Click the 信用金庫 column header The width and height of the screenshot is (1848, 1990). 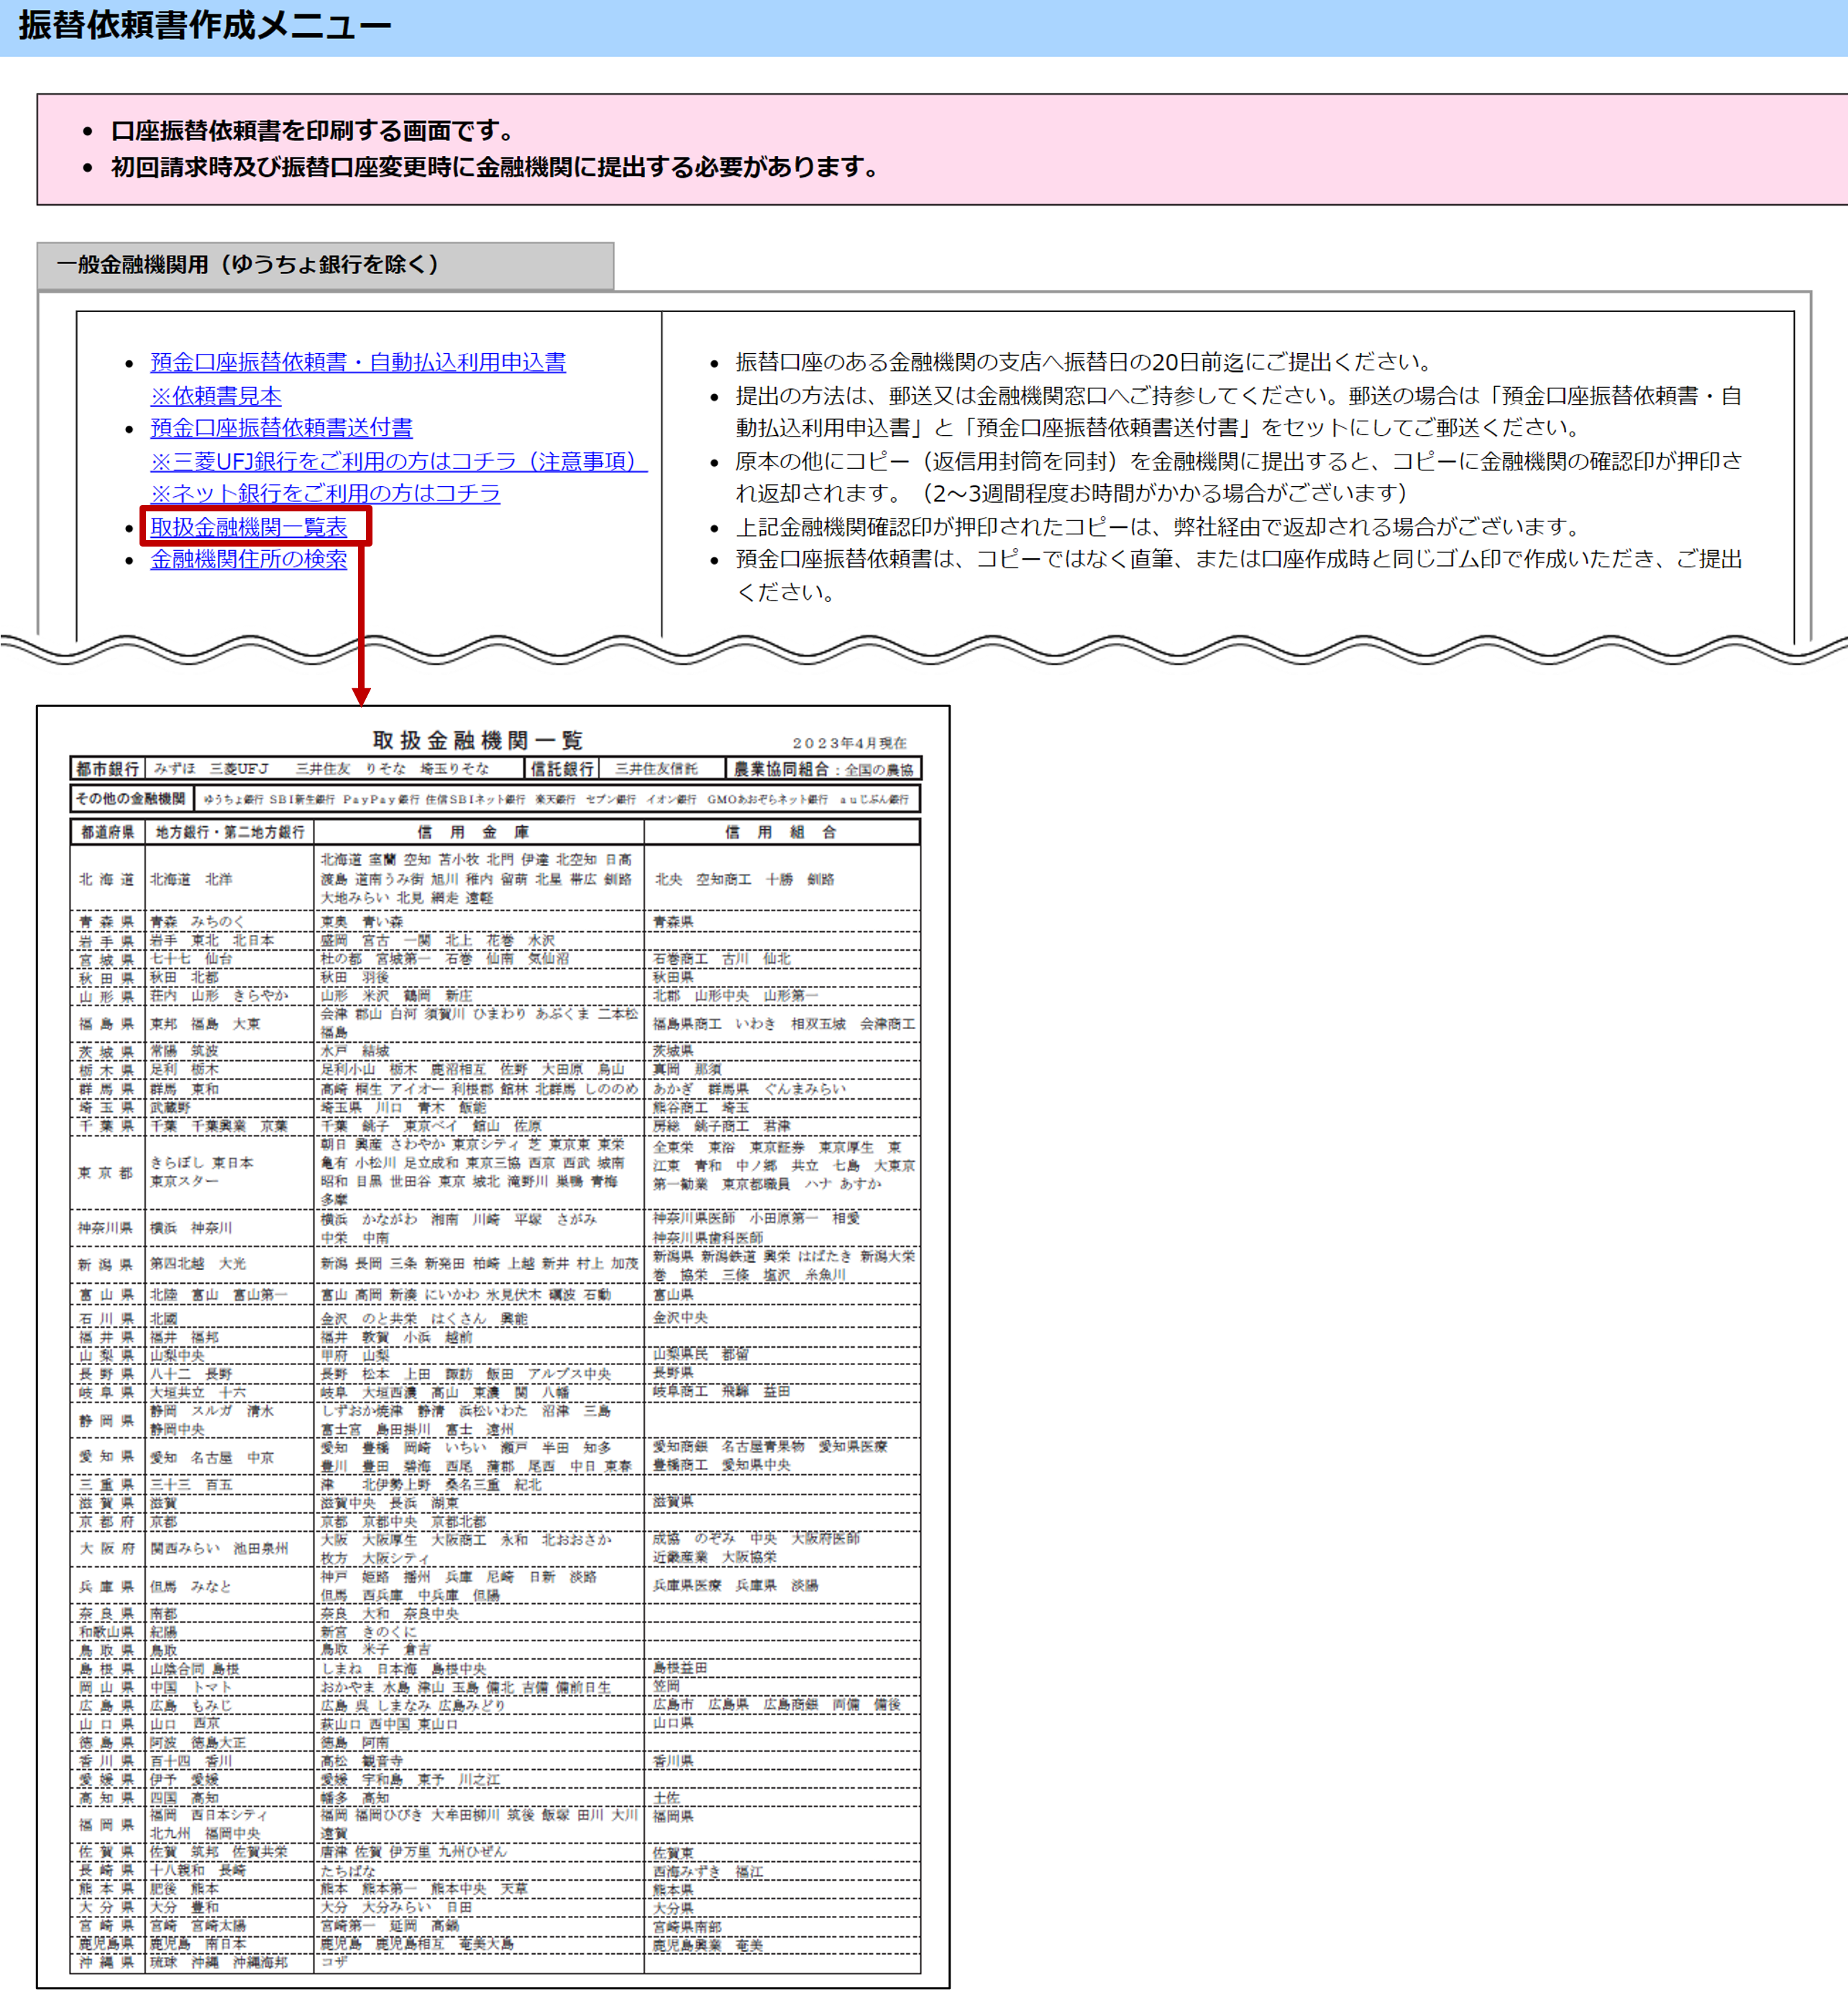(x=474, y=832)
